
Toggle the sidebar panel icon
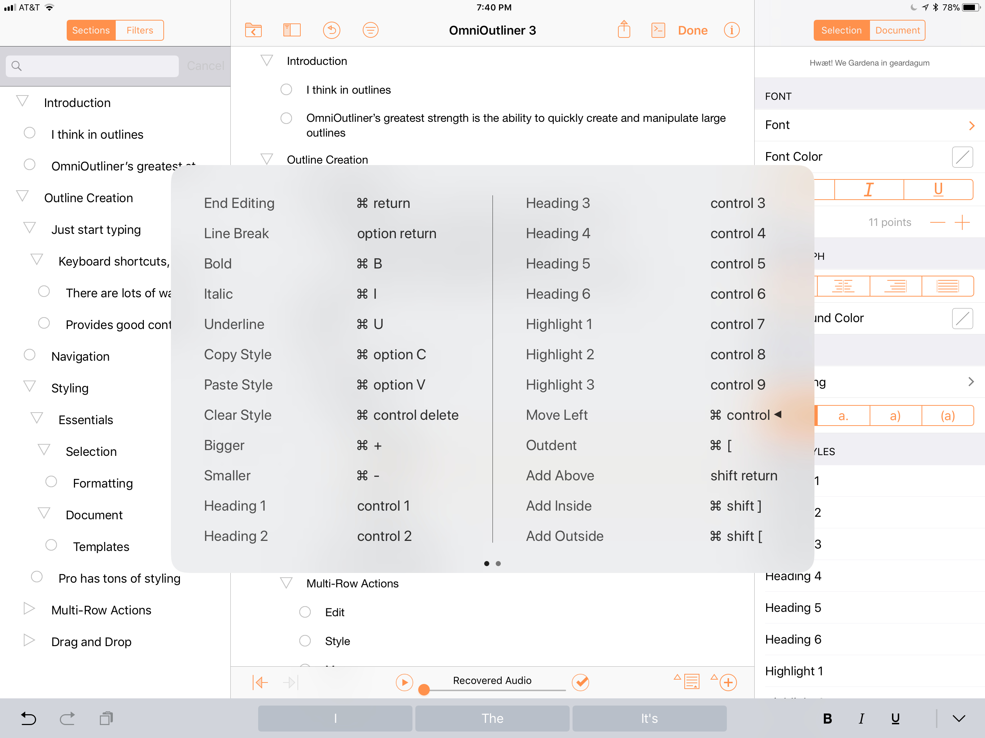coord(292,30)
